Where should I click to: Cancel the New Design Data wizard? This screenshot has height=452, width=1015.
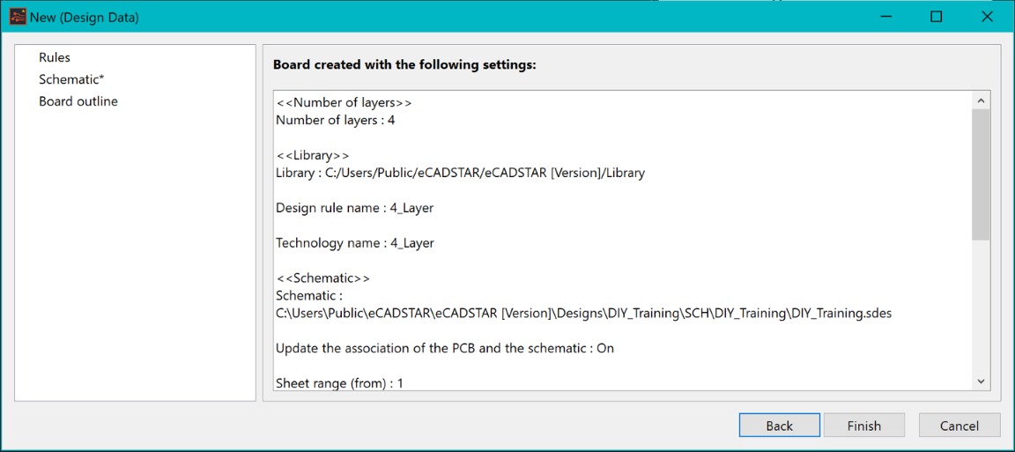pos(959,426)
